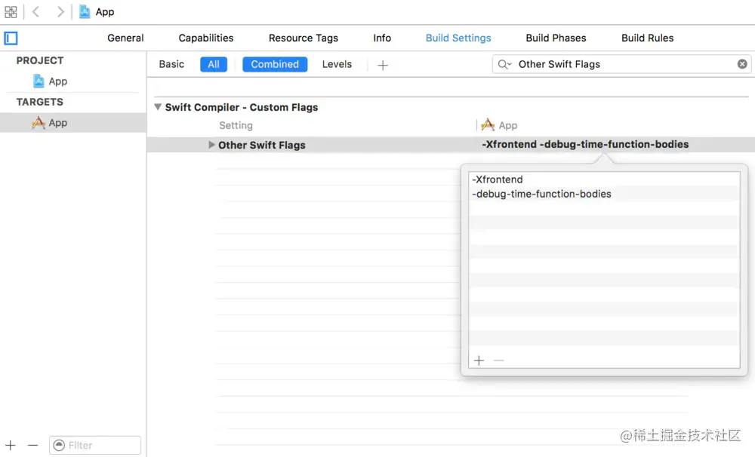Click the sidebar Filter field
Image resolution: width=755 pixels, height=457 pixels.
click(x=95, y=445)
